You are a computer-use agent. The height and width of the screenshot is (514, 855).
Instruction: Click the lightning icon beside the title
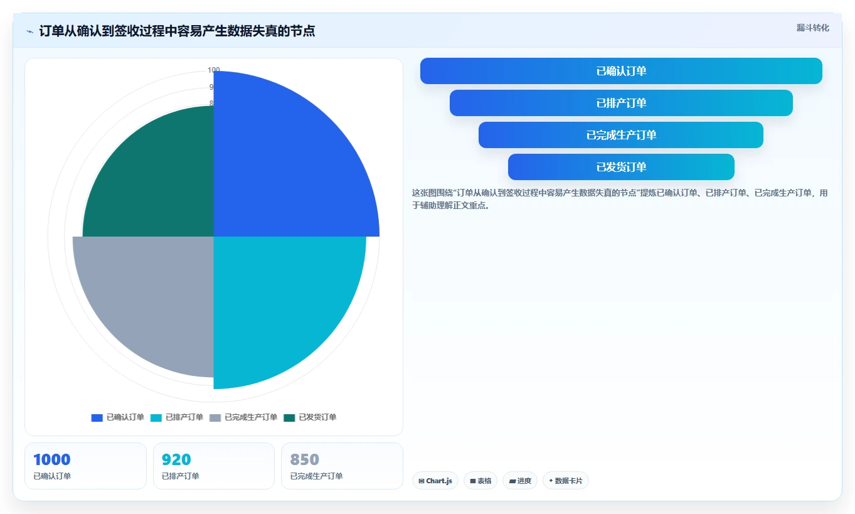[x=29, y=31]
